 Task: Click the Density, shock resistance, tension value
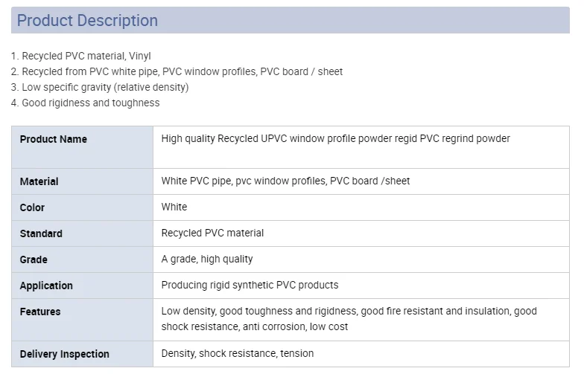237,353
